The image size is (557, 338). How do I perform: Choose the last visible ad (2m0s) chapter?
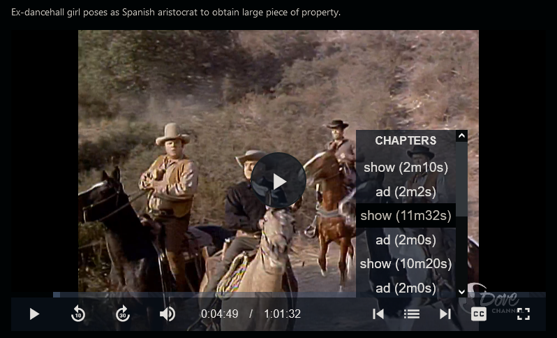pyautogui.click(x=406, y=288)
